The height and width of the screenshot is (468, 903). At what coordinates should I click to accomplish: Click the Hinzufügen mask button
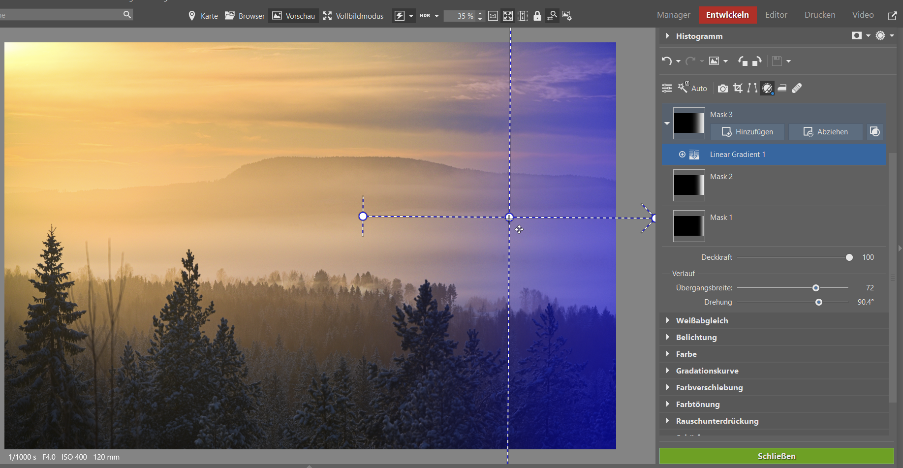(x=747, y=131)
